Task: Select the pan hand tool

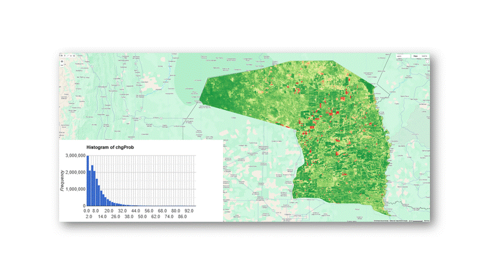Action: point(62,56)
